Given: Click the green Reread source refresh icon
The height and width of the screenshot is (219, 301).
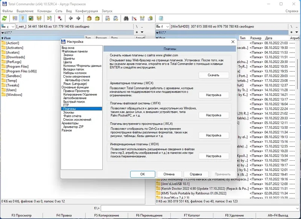Looking at the screenshot, I should click(x=5, y=18).
